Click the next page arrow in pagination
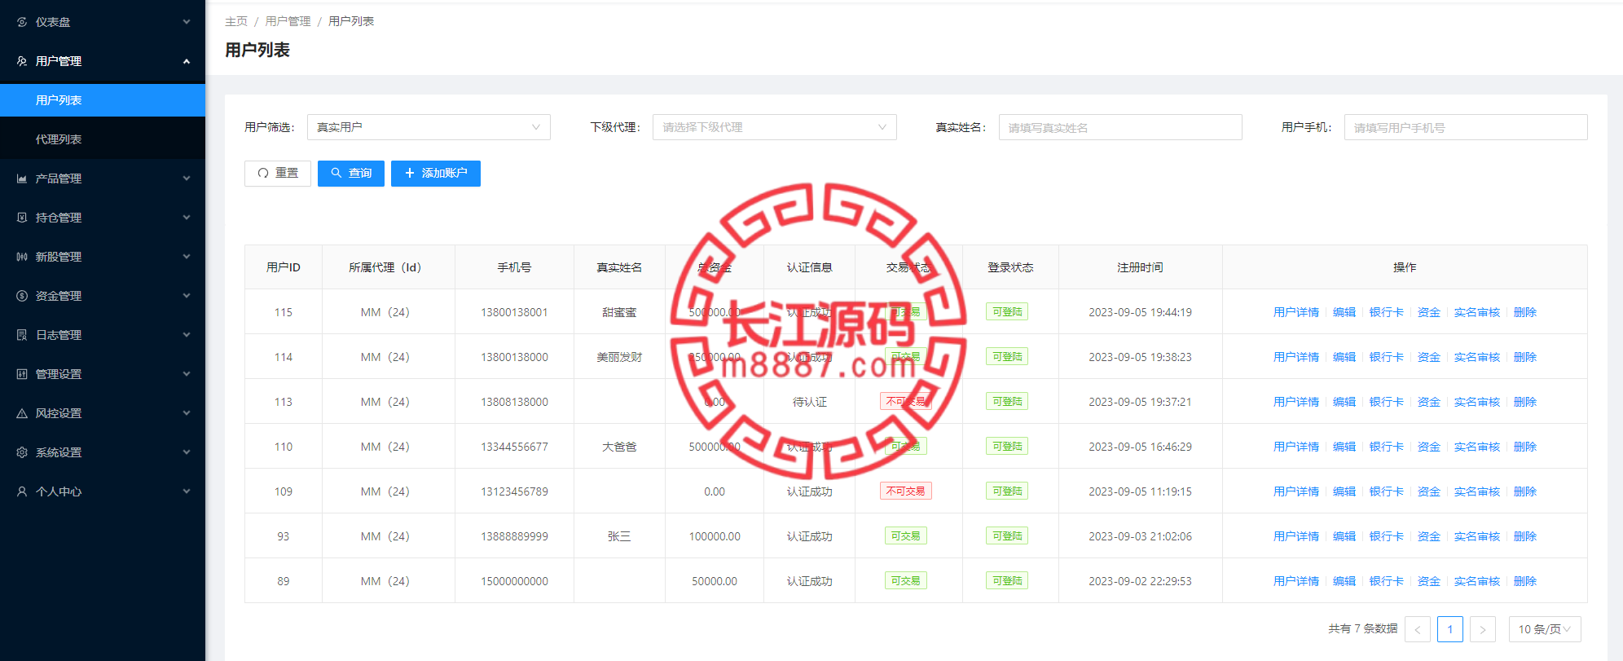This screenshot has height=661, width=1623. [1483, 629]
